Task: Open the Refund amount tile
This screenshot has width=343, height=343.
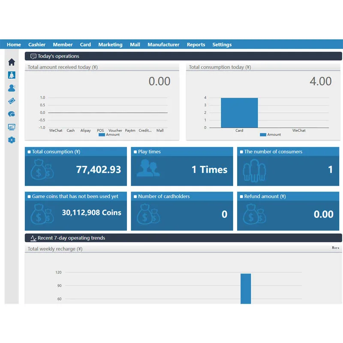Action: tap(288, 211)
